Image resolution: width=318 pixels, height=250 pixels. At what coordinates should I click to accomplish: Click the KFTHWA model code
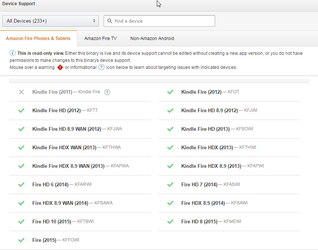pyautogui.click(x=111, y=147)
